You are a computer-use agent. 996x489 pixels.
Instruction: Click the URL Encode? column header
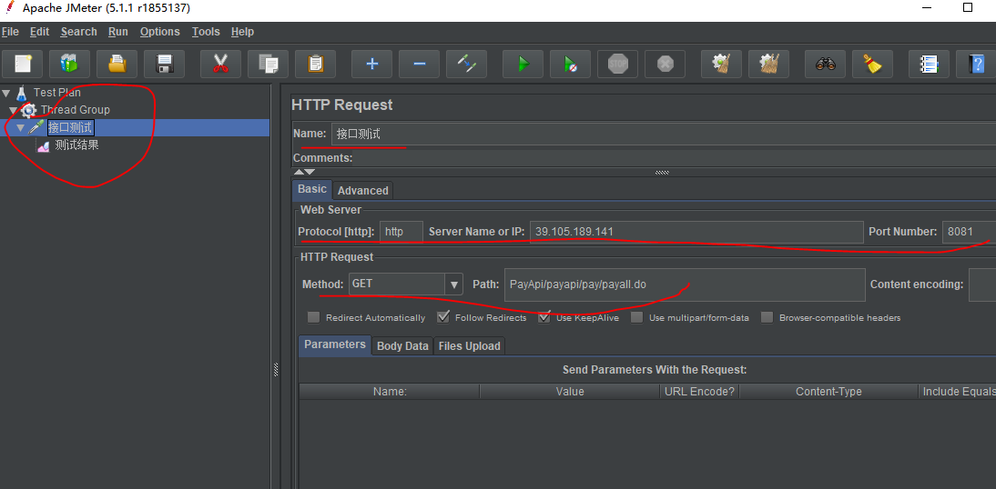(699, 392)
